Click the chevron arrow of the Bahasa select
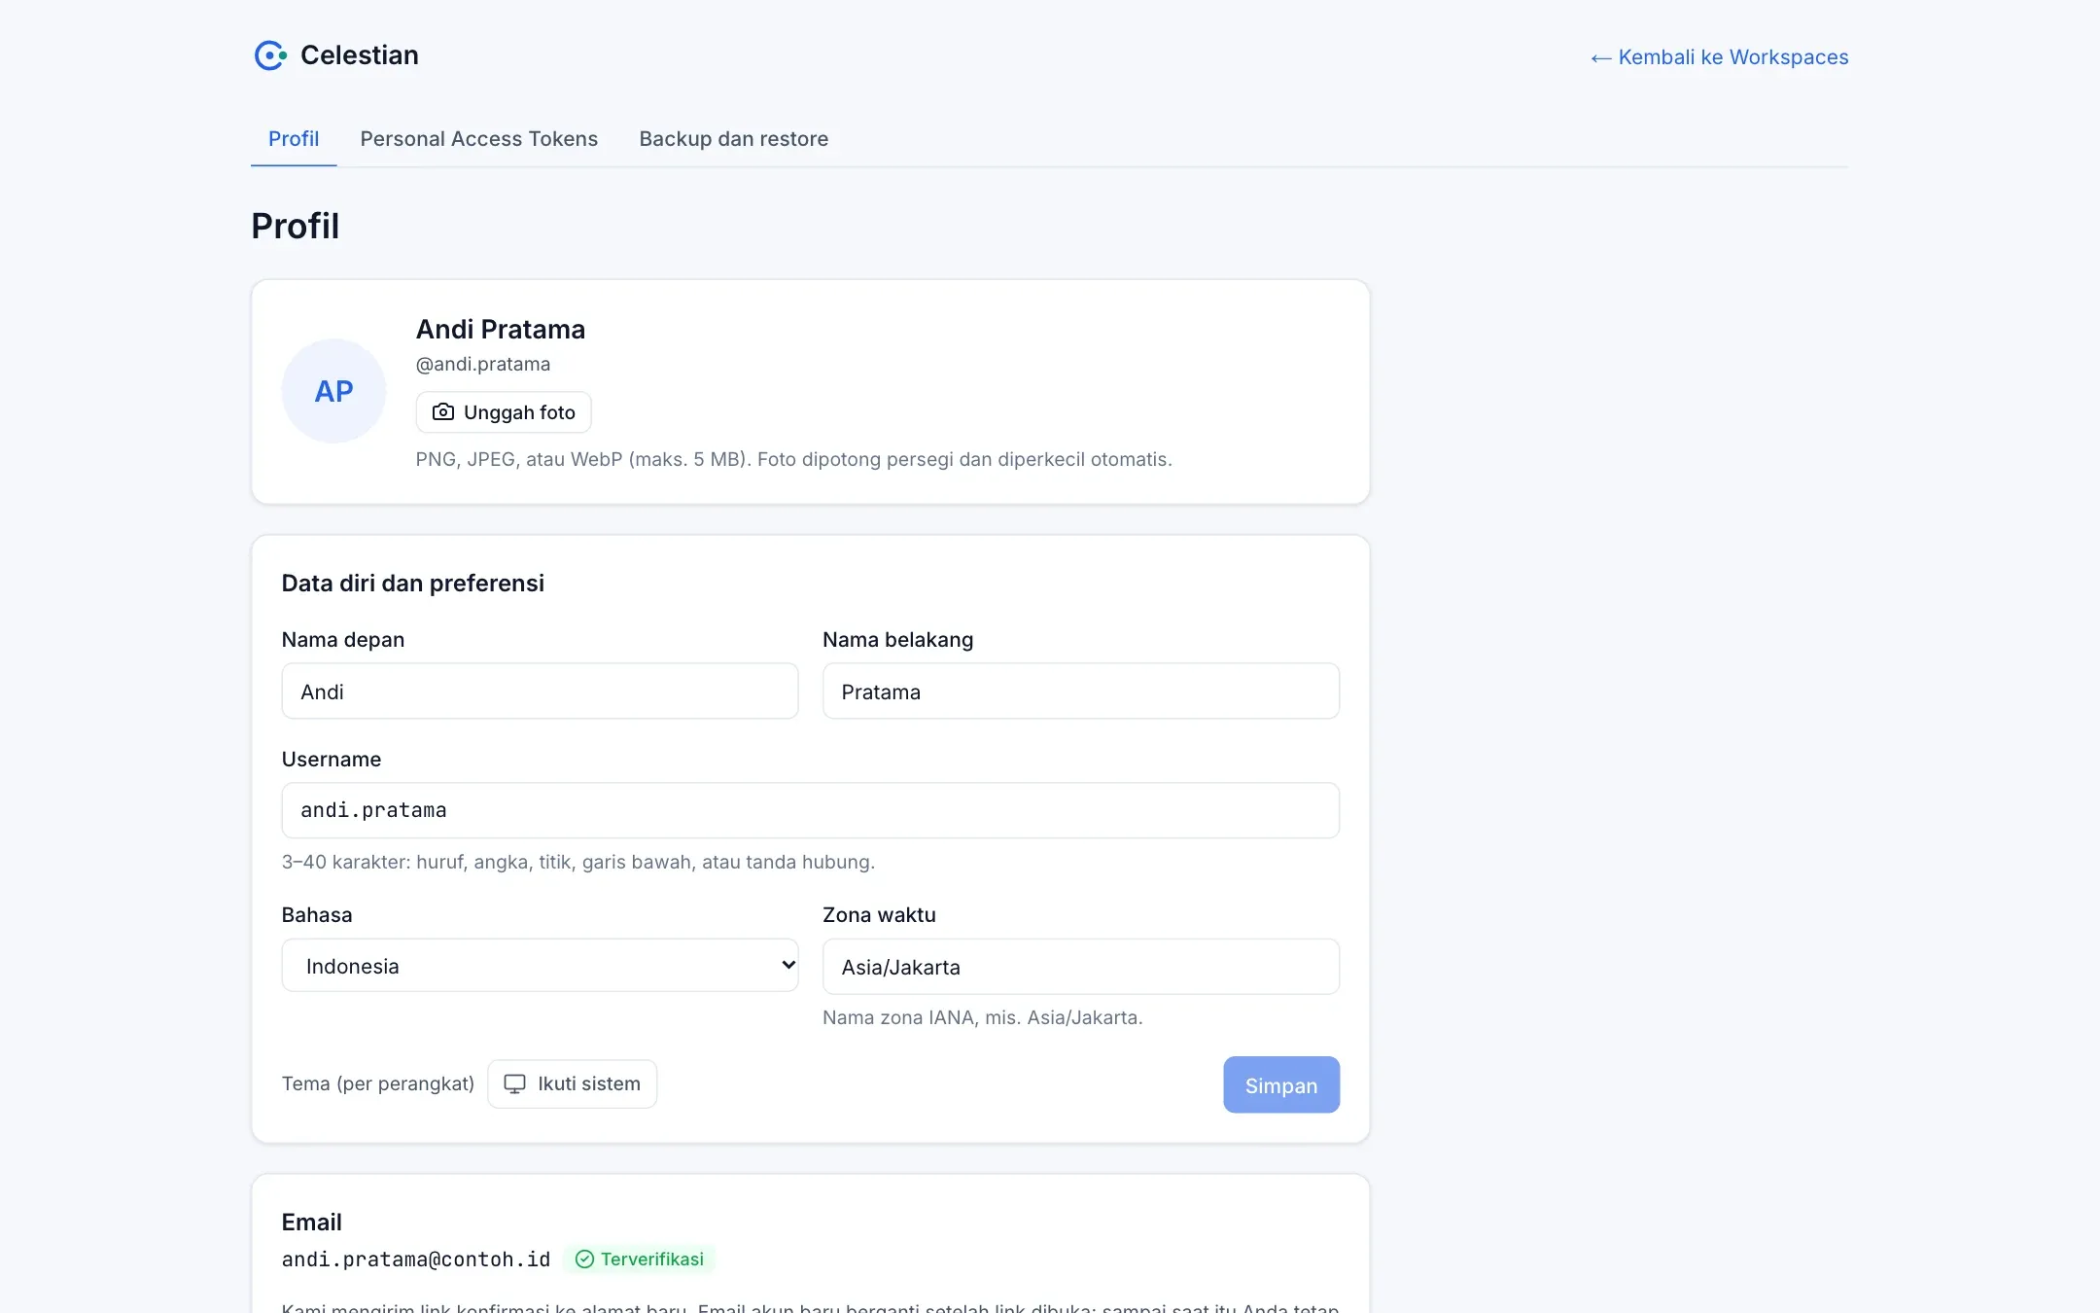2100x1313 pixels. click(x=788, y=965)
